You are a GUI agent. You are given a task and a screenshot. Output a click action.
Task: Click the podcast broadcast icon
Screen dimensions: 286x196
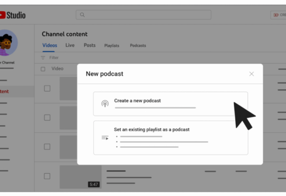[x=105, y=103]
